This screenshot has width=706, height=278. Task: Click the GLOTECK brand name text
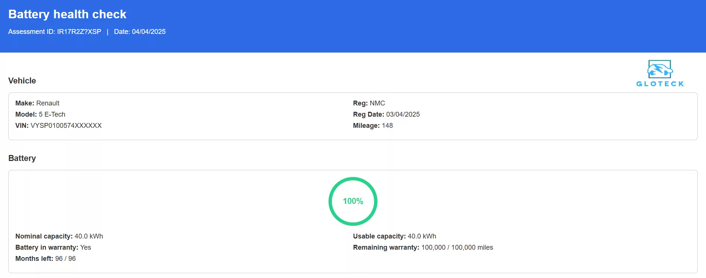click(x=660, y=84)
